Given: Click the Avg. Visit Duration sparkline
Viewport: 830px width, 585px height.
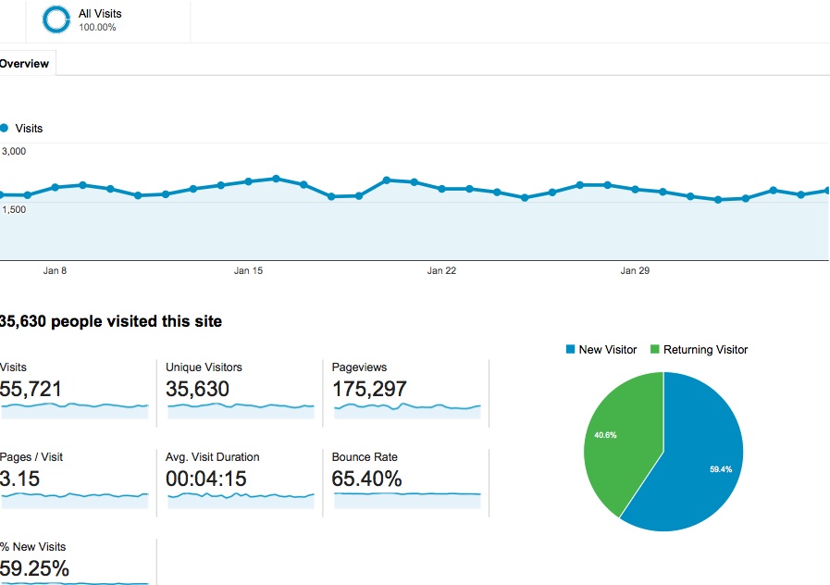Looking at the screenshot, I should pos(241,496).
